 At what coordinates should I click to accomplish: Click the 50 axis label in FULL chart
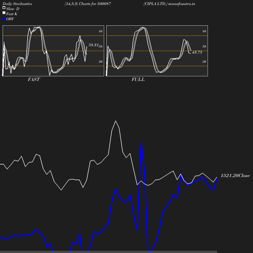(204, 47)
